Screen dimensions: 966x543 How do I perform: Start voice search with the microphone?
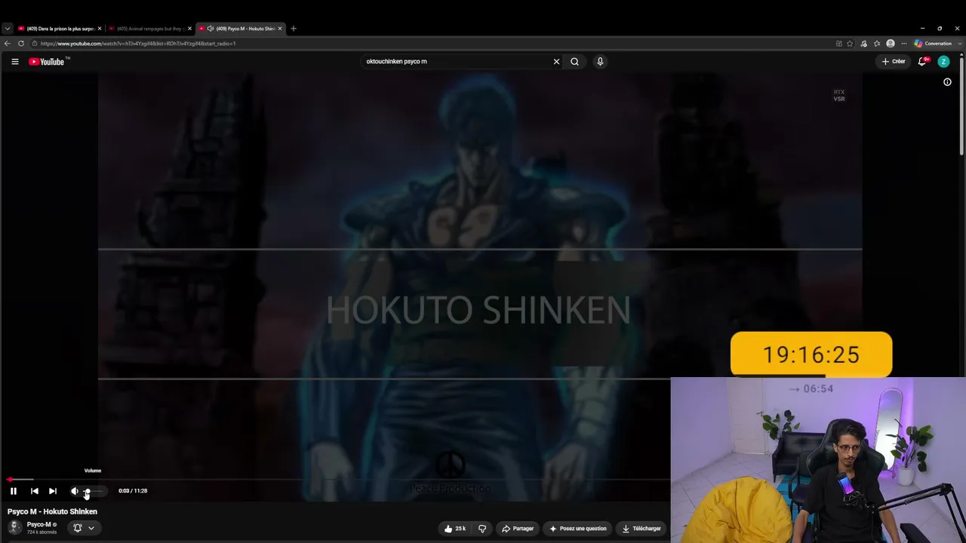tap(600, 62)
